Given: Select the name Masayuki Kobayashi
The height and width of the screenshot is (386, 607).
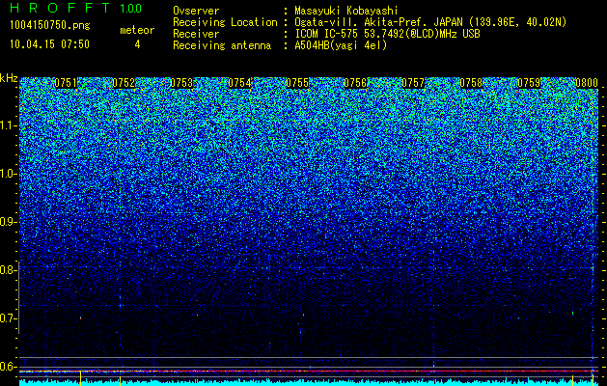Looking at the screenshot, I should pyautogui.click(x=346, y=11).
